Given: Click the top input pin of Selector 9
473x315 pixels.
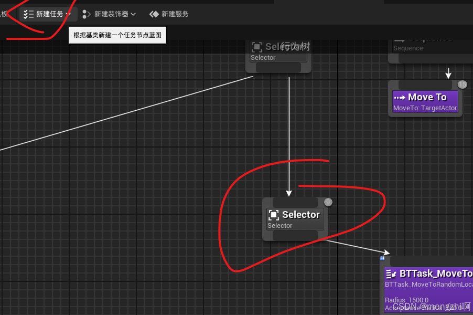Looking at the screenshot, I should tap(295, 202).
